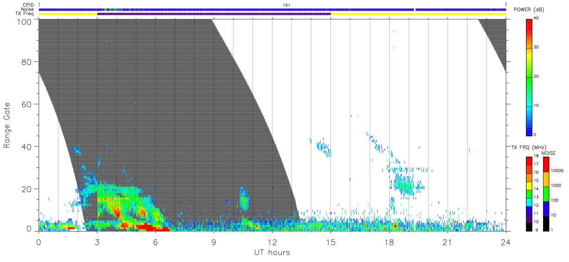The width and height of the screenshot is (569, 262).
Task: Click the NOISE legend title
Action: pyautogui.click(x=550, y=153)
